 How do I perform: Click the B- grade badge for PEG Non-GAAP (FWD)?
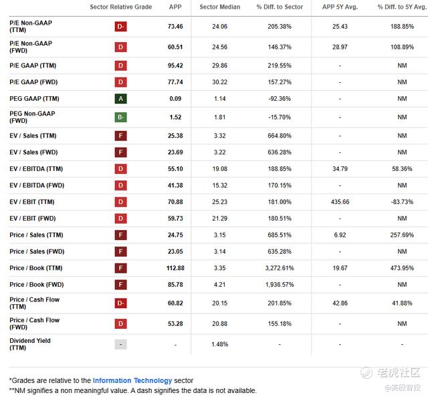coord(120,117)
